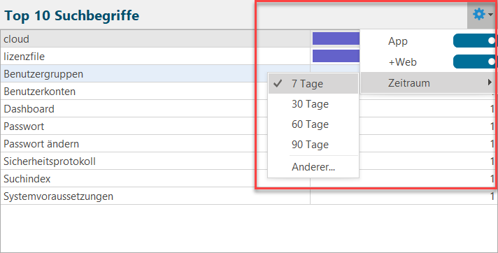Screen dimensions: 498x253
Task: Click the purple bar for cloud
Action: click(x=336, y=38)
